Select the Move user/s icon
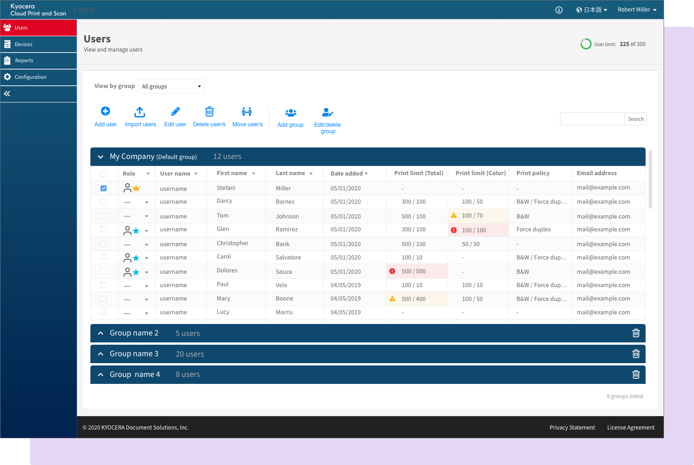The width and height of the screenshot is (694, 465). [247, 111]
